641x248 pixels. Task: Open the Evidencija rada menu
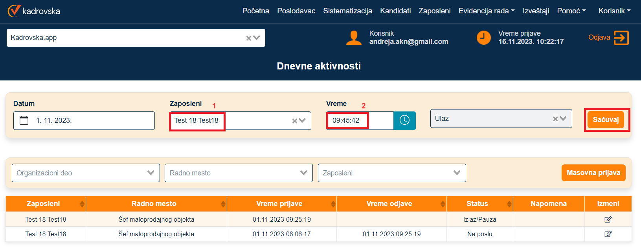coord(486,11)
